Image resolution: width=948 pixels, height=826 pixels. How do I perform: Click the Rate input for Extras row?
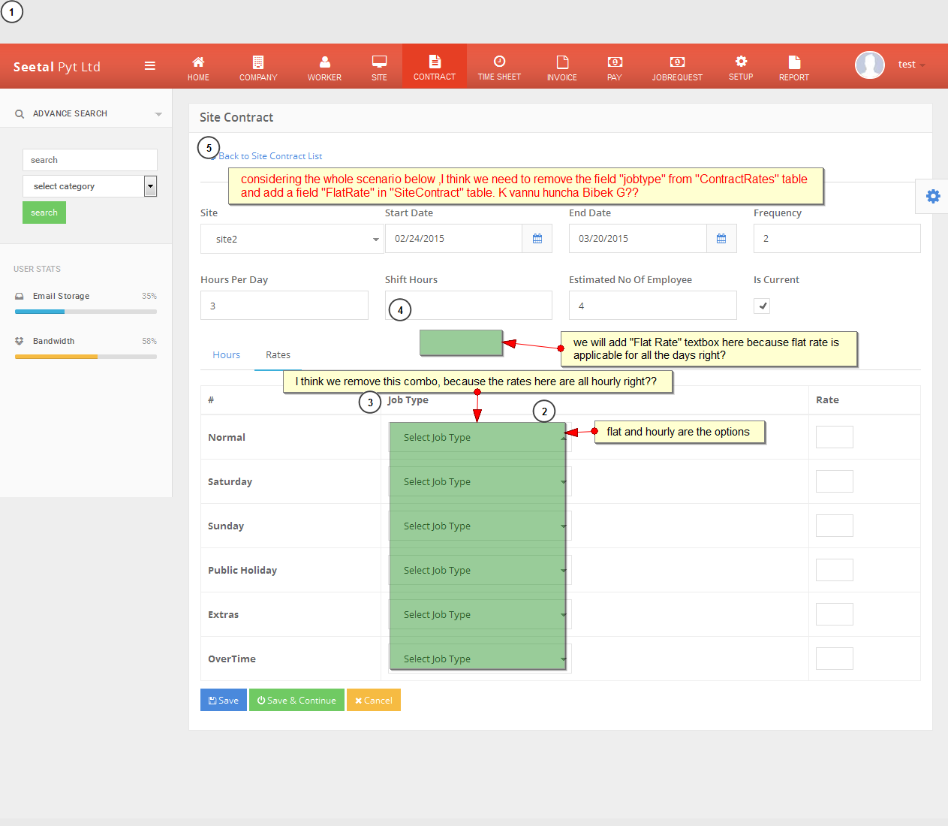[835, 614]
